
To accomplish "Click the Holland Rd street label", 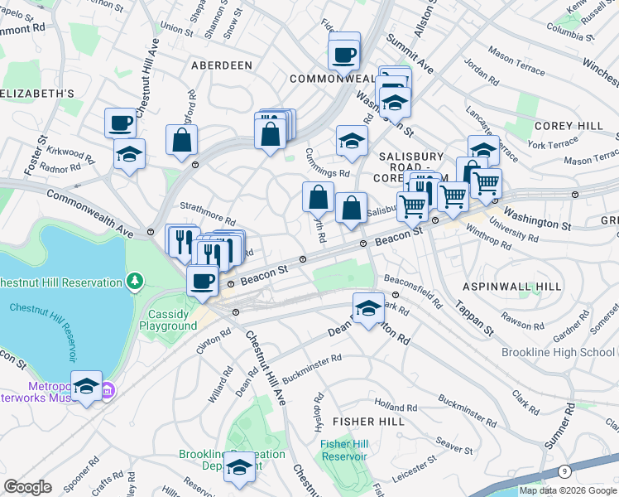I will point(396,405).
